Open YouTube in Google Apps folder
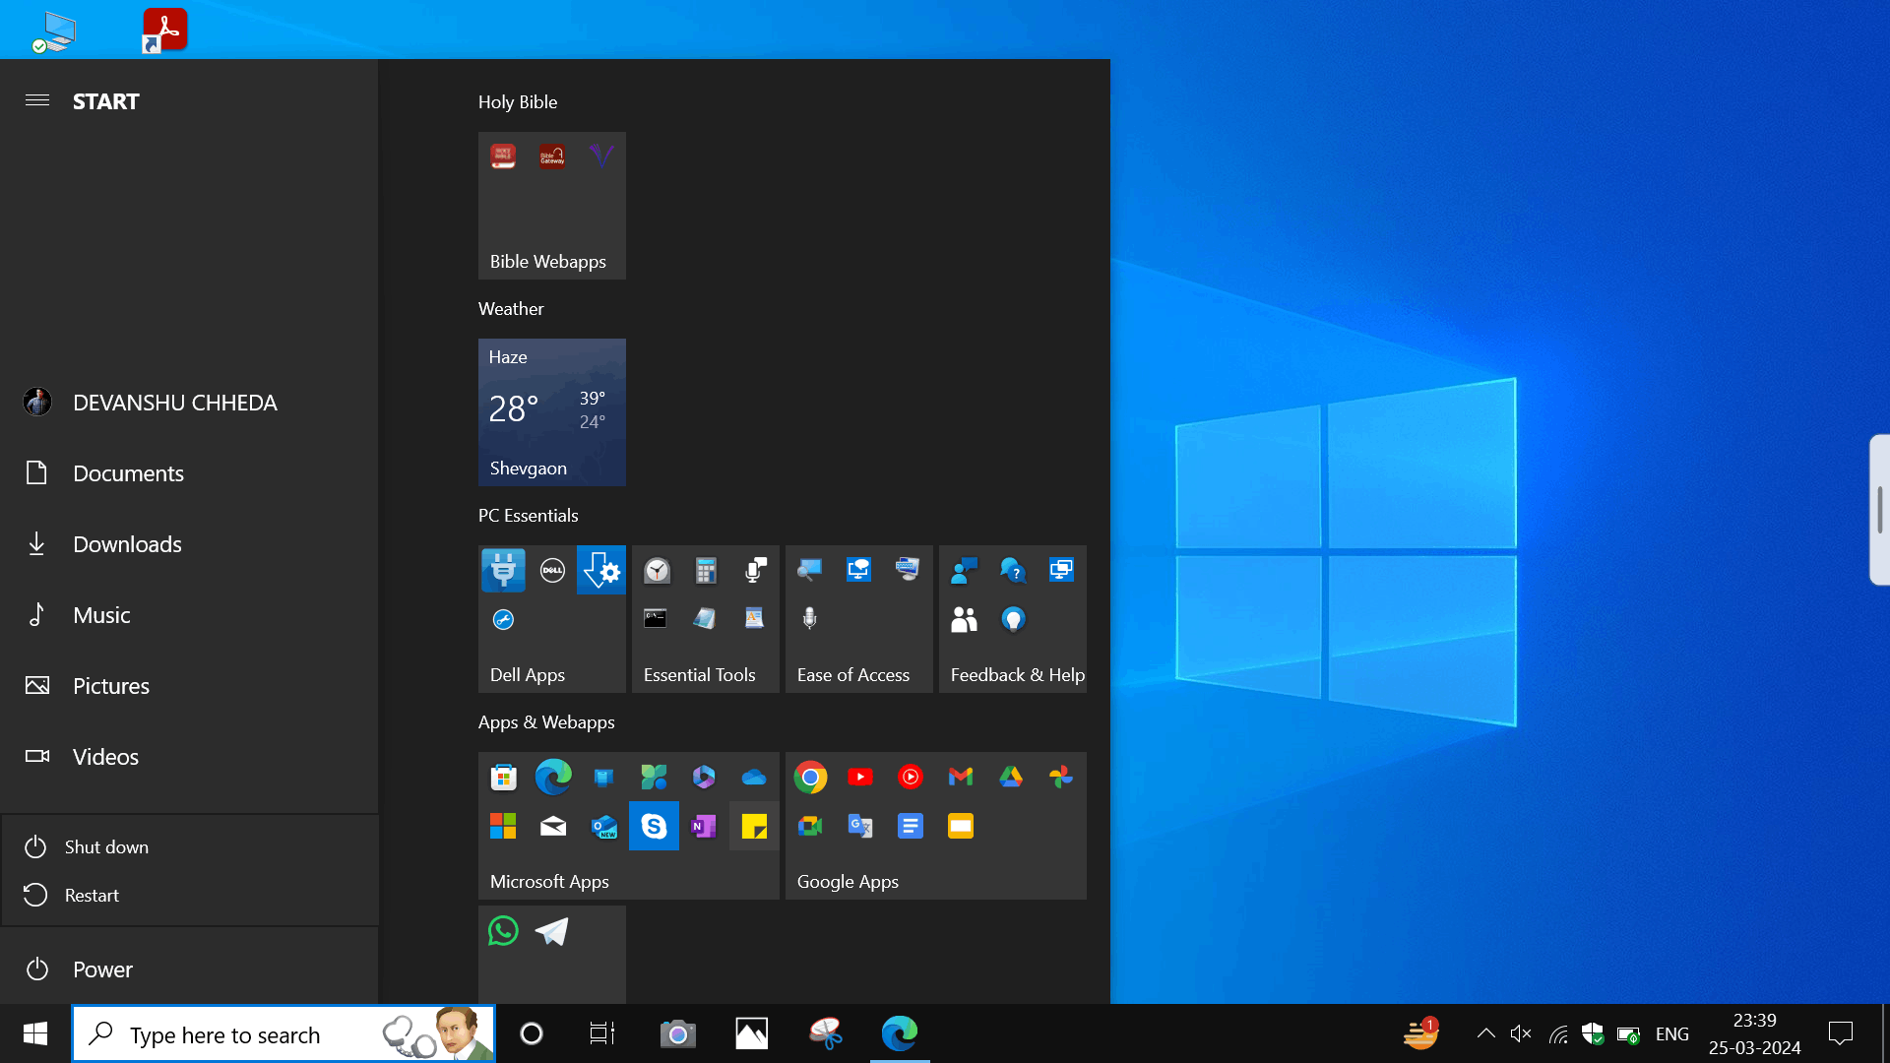Viewport: 1890px width, 1063px height. (x=860, y=778)
